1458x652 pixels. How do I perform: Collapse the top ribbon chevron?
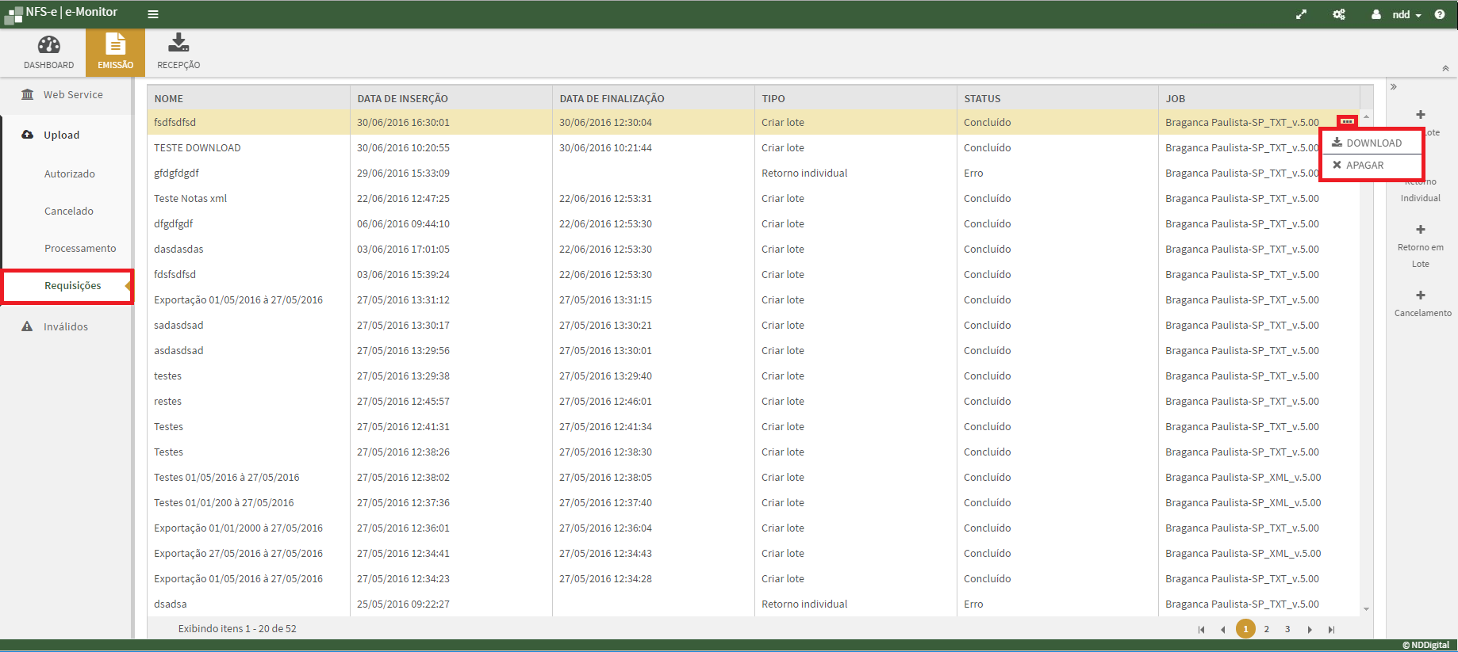pyautogui.click(x=1445, y=69)
